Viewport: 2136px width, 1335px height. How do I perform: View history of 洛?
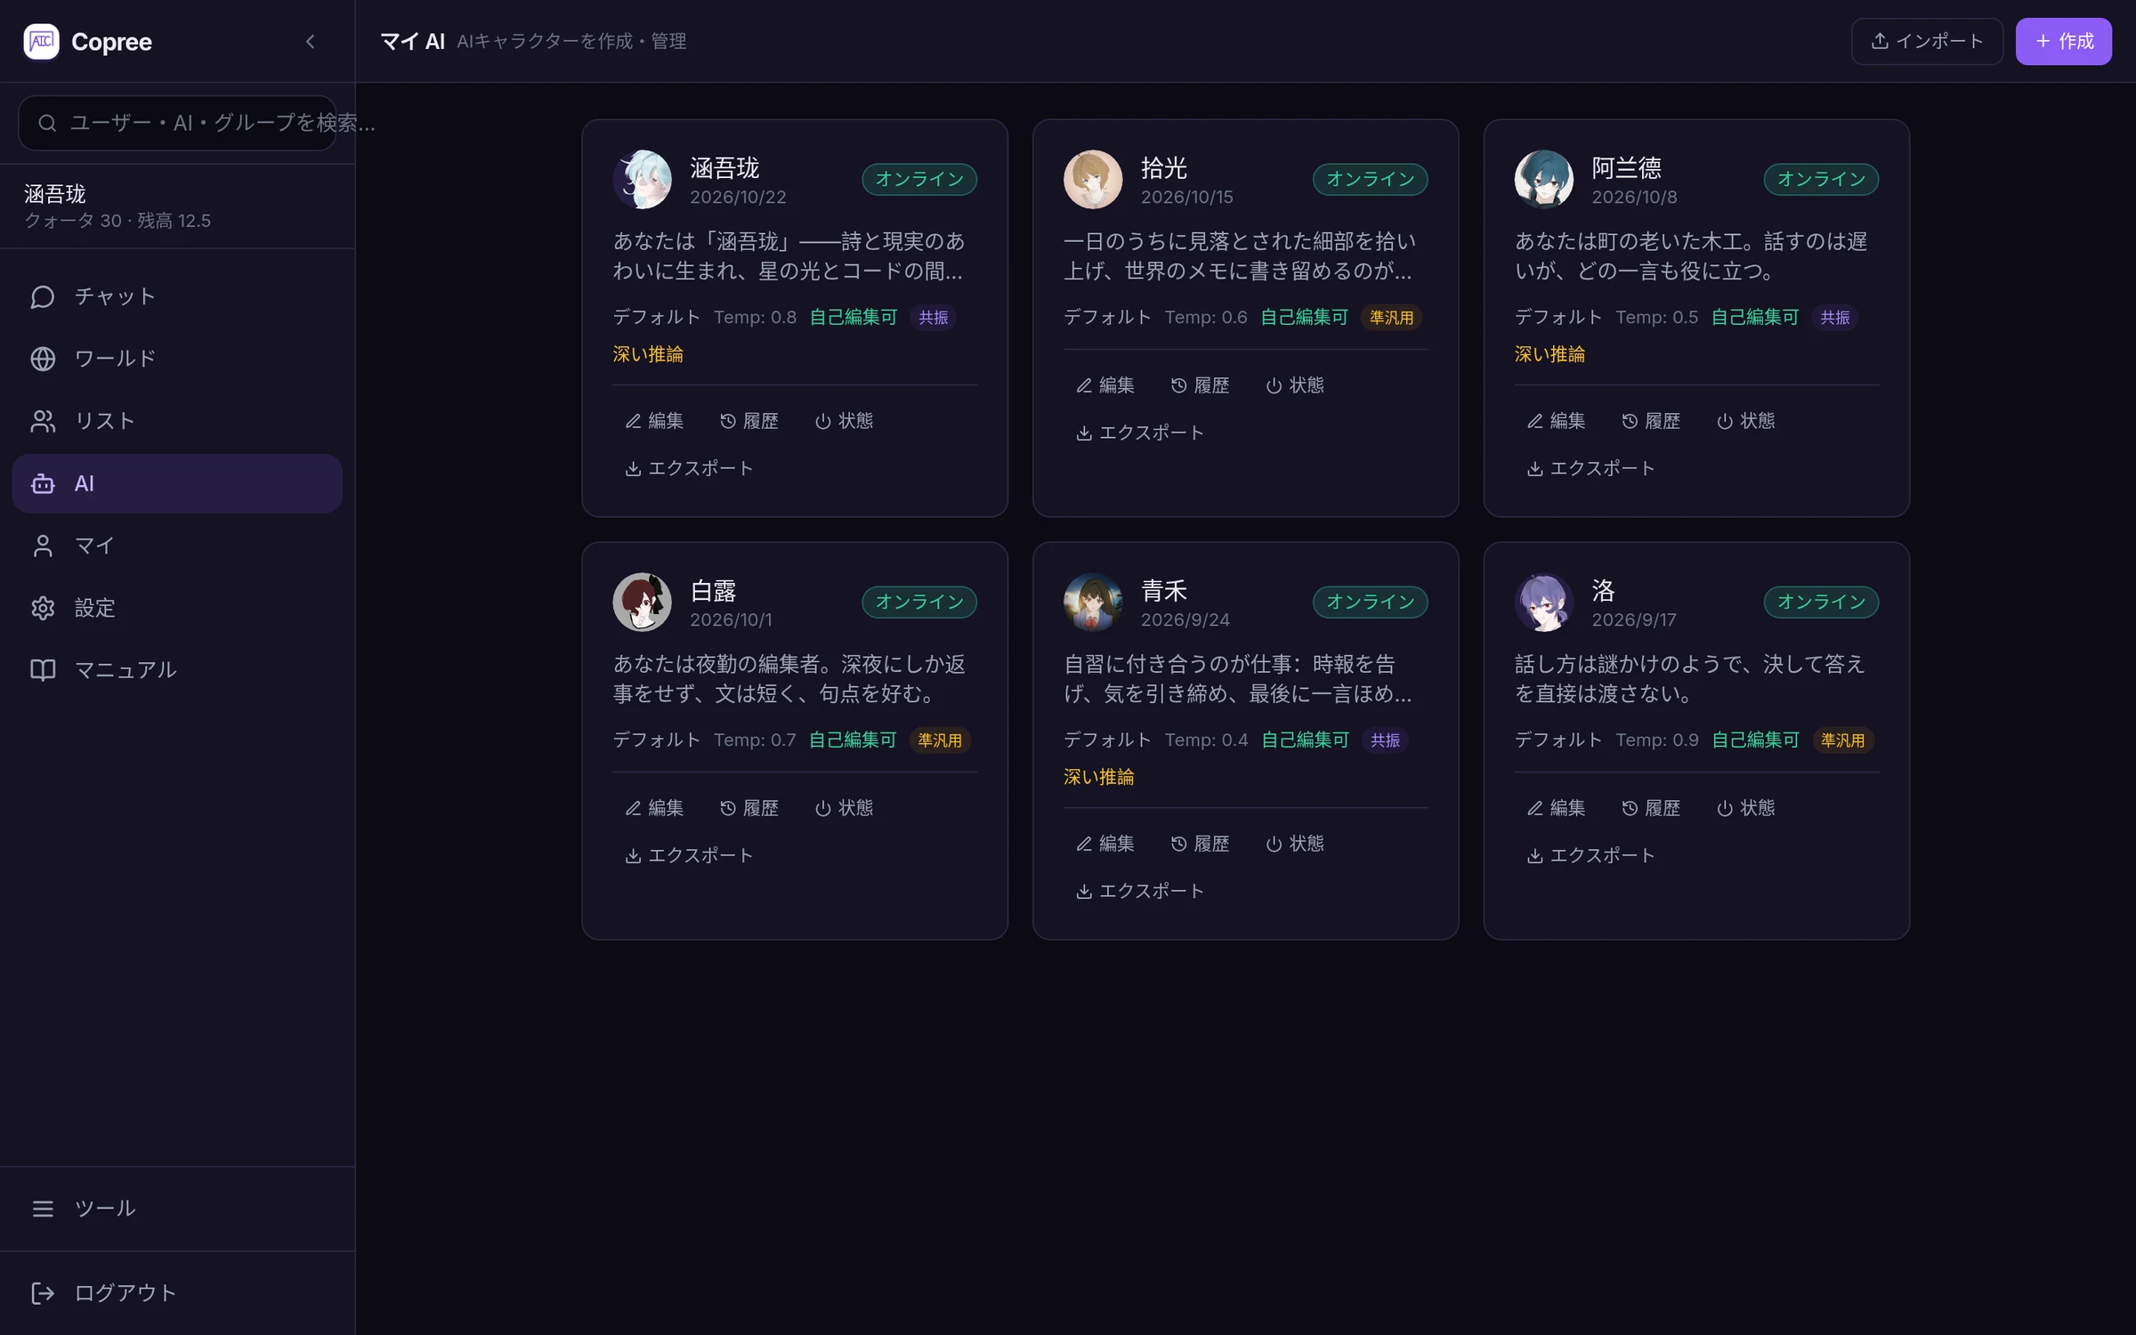click(x=1651, y=808)
